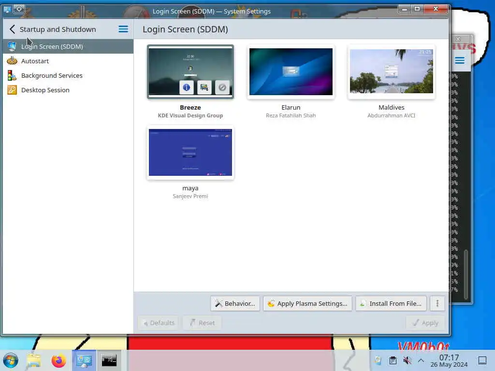
Task: Select the Elarun login theme
Action: (x=291, y=71)
